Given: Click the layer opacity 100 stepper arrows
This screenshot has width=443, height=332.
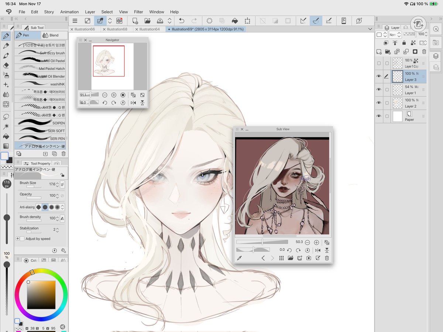Looking at the screenshot, I should tap(426, 34).
